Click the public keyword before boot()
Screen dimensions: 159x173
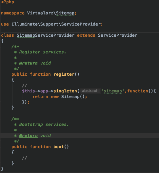tap(19, 147)
